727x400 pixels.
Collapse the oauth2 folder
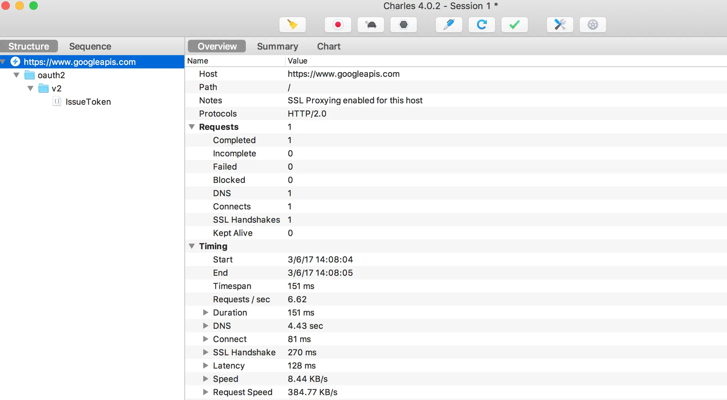pyautogui.click(x=16, y=75)
